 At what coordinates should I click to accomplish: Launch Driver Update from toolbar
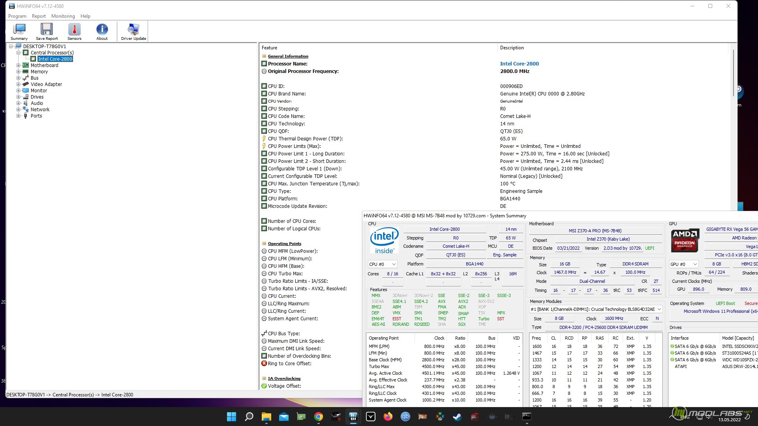133,32
